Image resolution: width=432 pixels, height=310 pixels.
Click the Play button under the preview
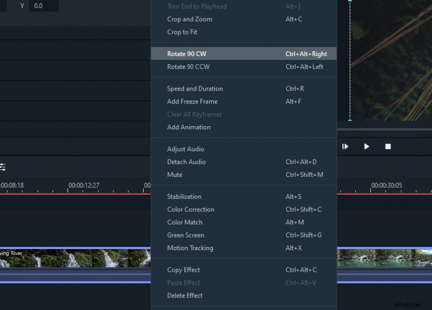tap(367, 146)
